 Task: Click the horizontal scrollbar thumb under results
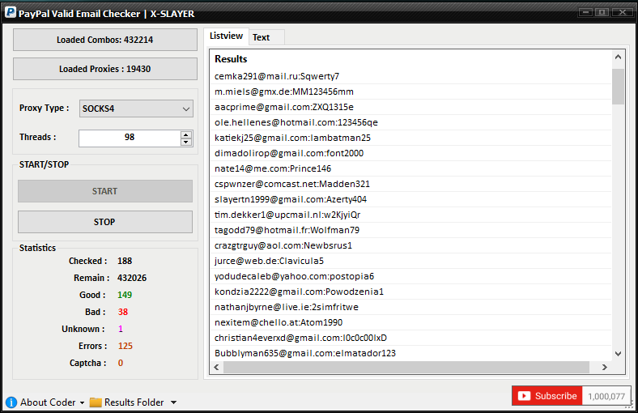click(406, 367)
